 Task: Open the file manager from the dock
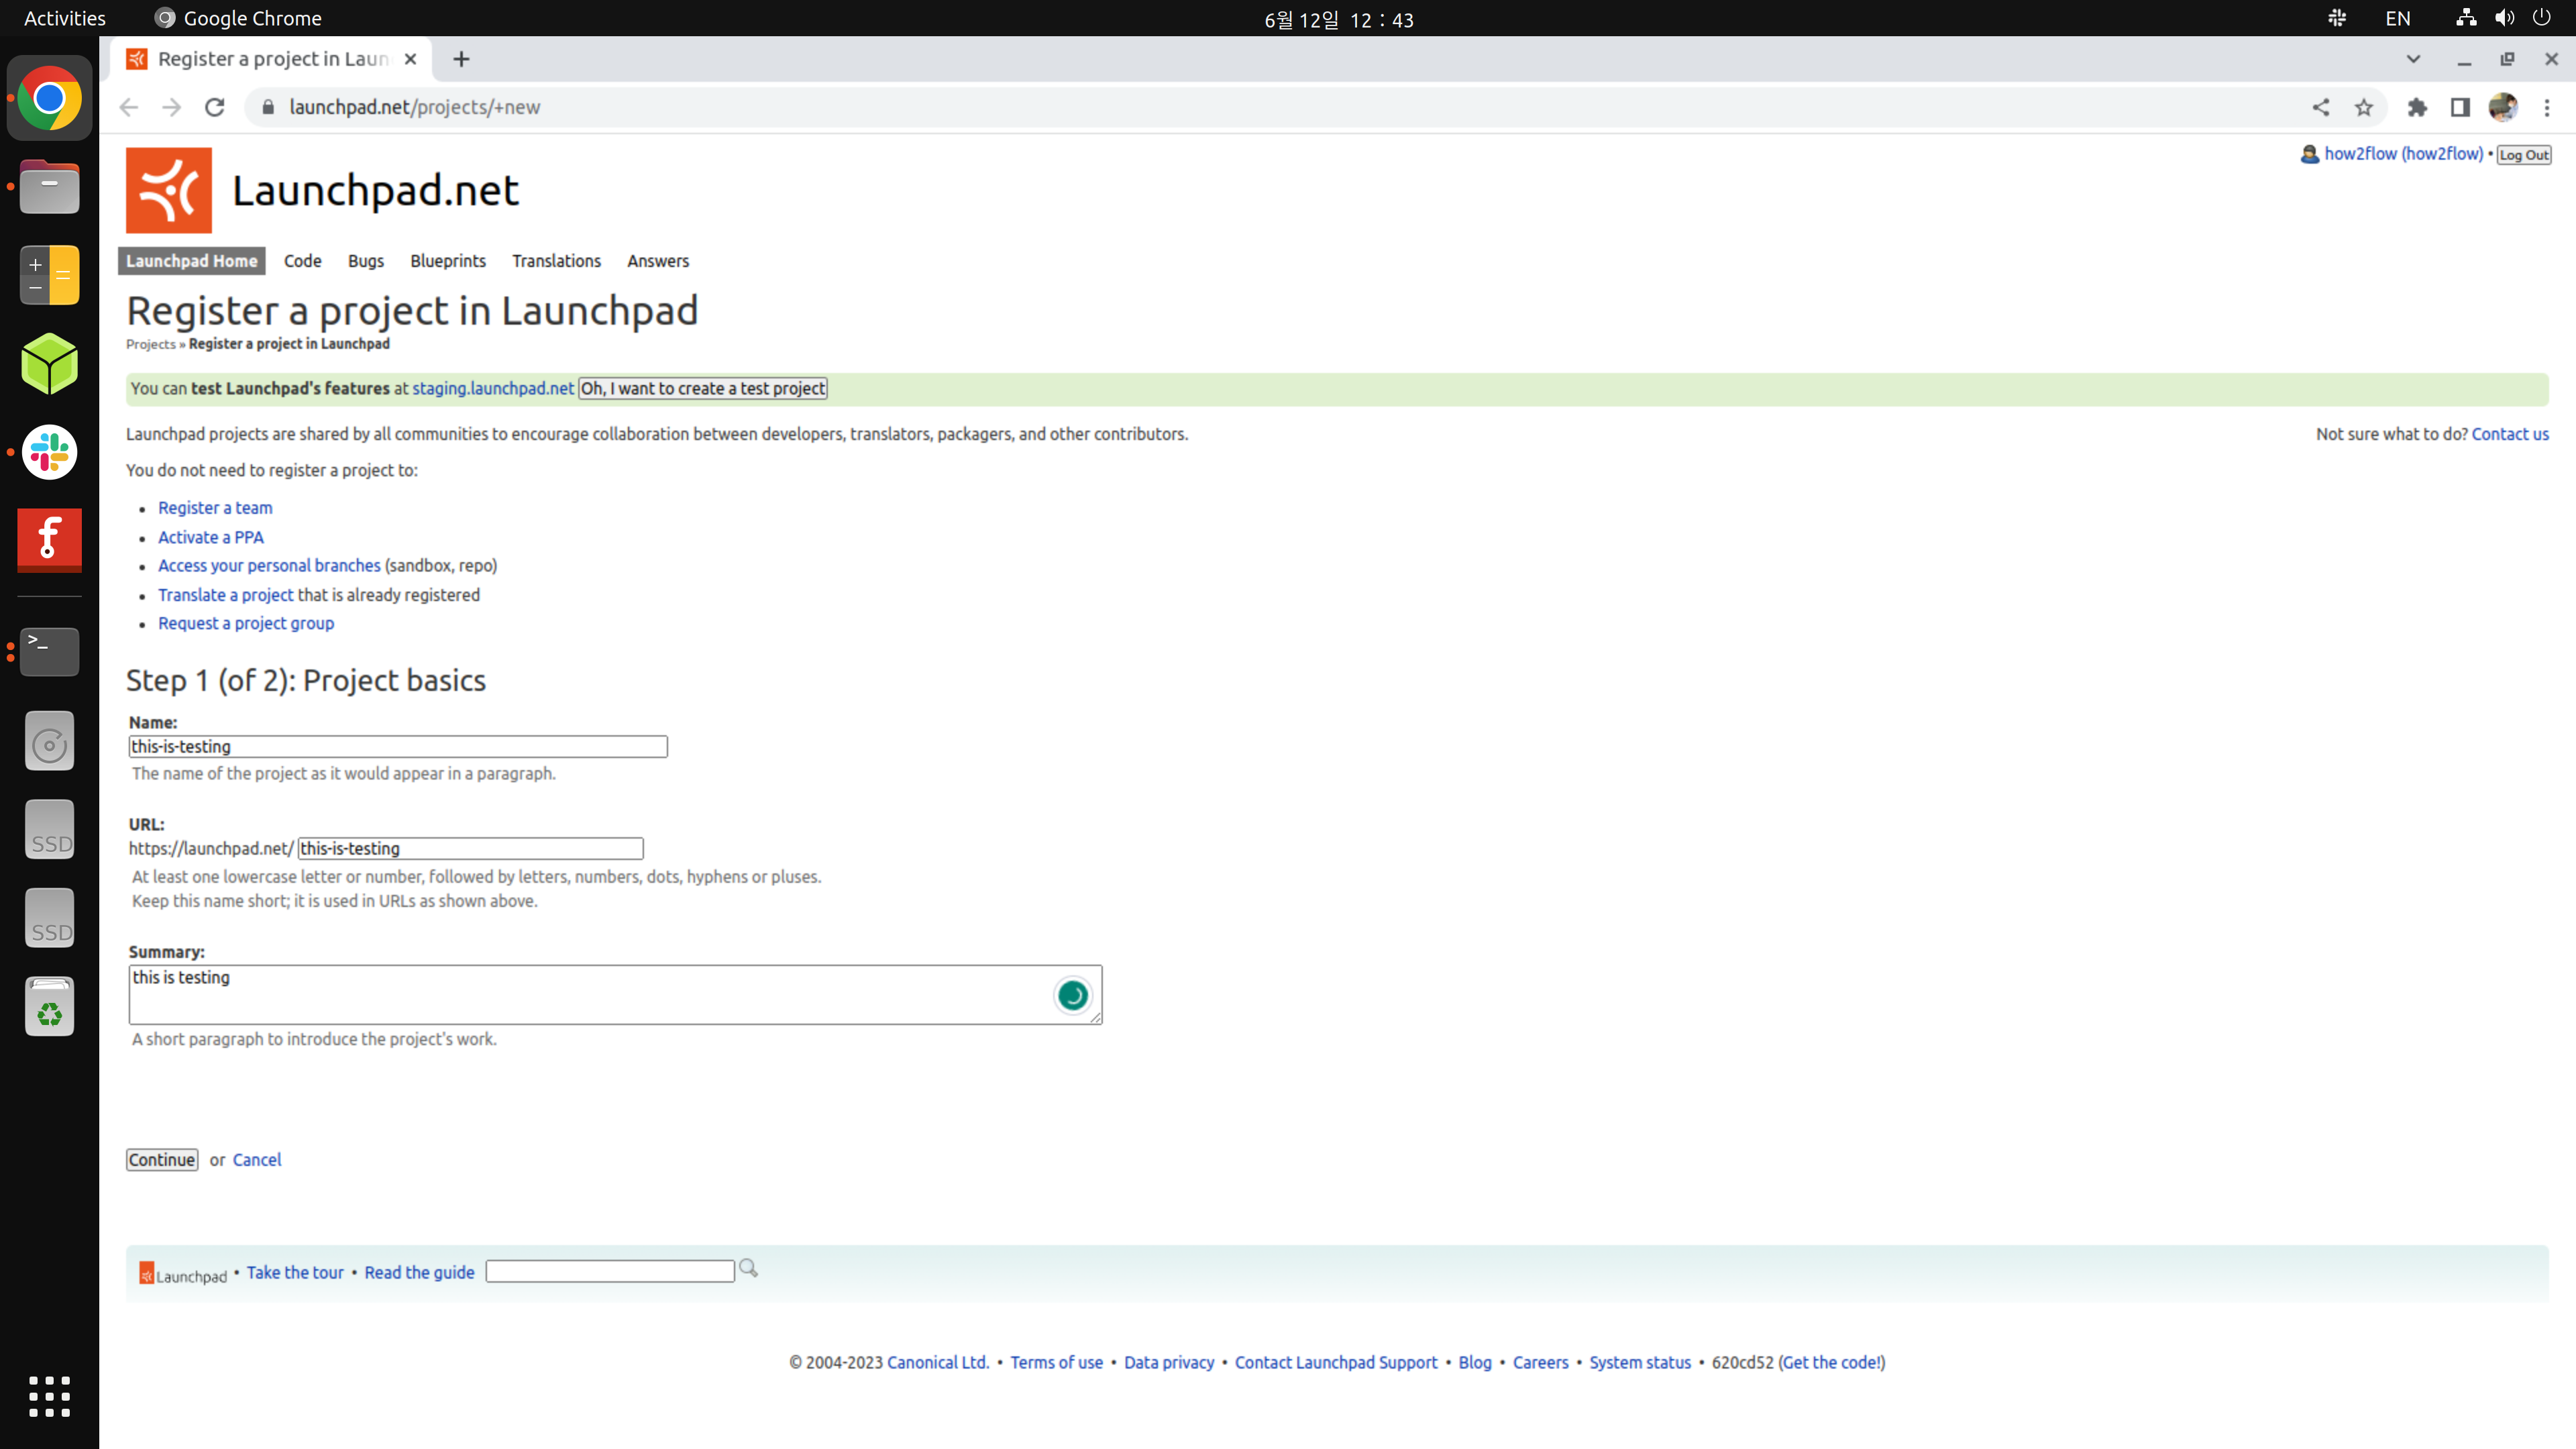[49, 186]
